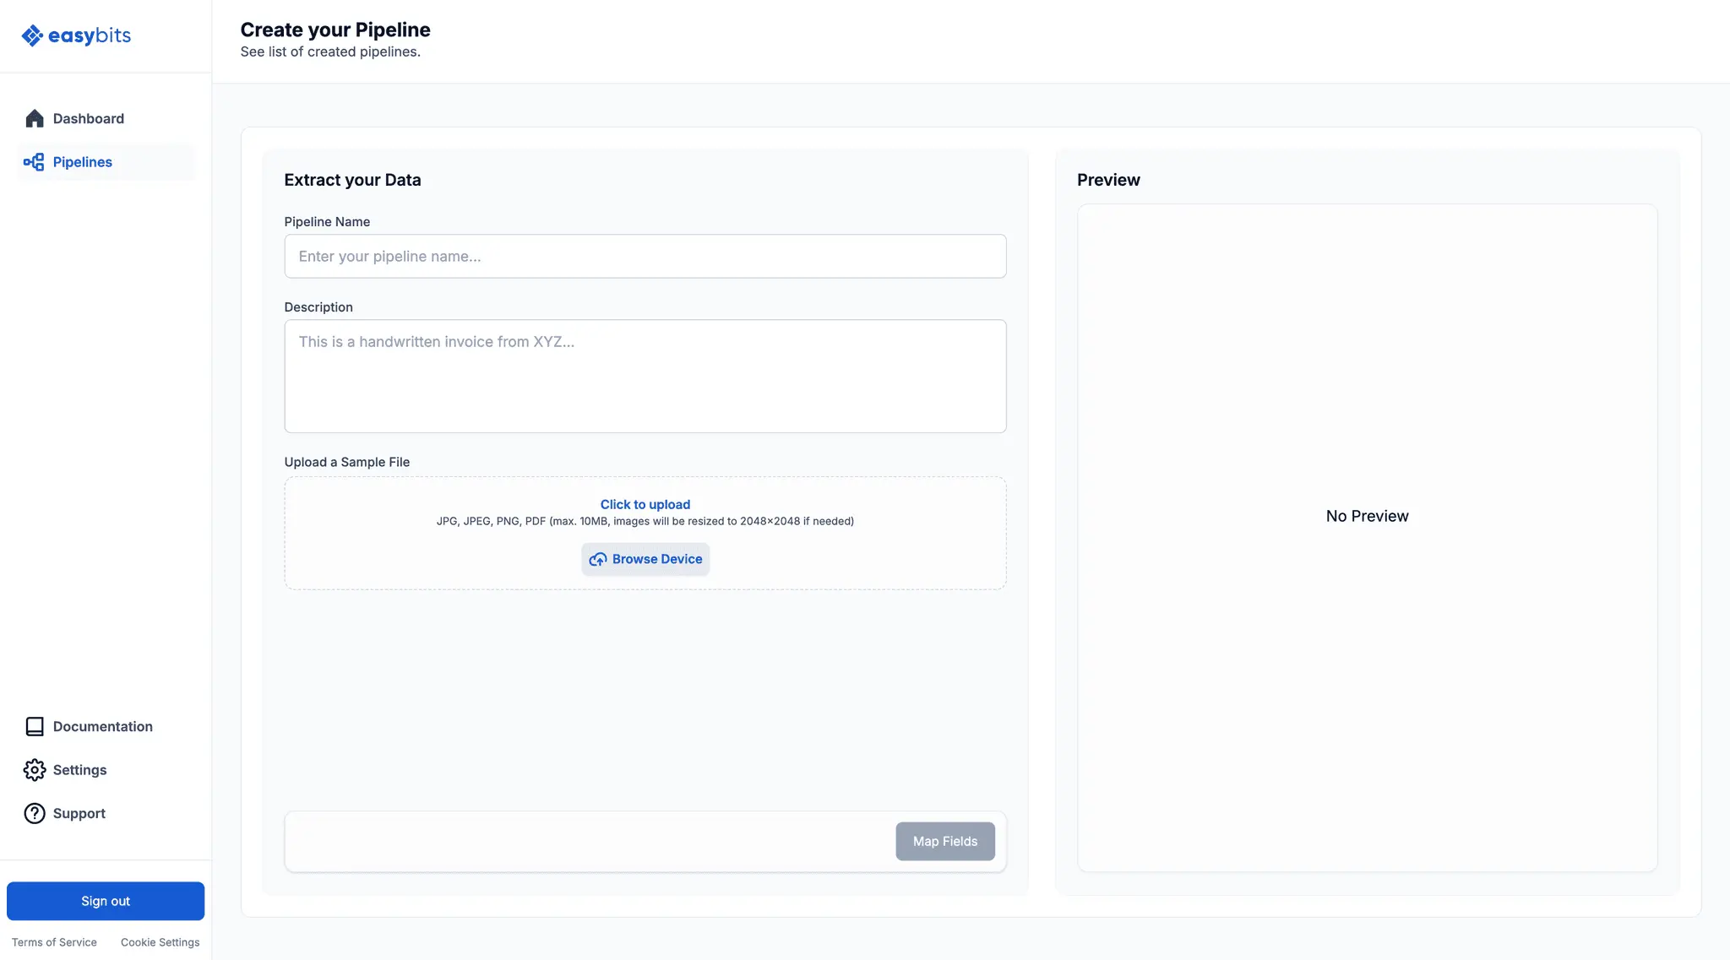Click the 'See list of created pipelines.' text

(330, 52)
